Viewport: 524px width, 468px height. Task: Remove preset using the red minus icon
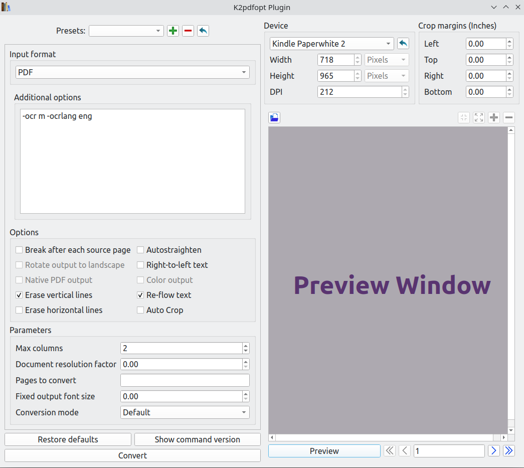[188, 31]
